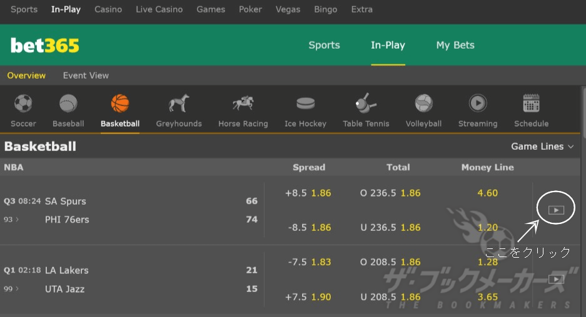This screenshot has height=317, width=586.
Task: Watch Lakers vs Jazz live stream
Action: pyautogui.click(x=556, y=279)
